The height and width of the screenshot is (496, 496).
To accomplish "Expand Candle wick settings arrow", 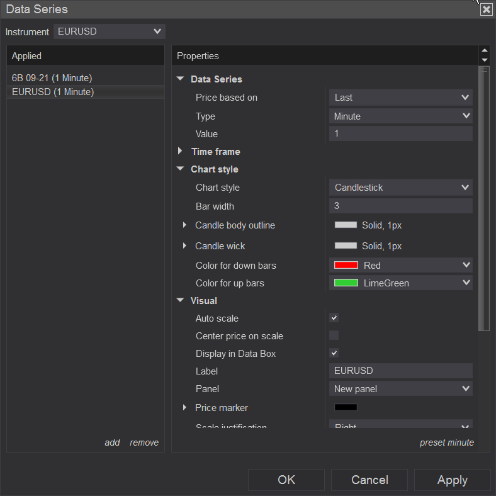I will pyautogui.click(x=184, y=245).
